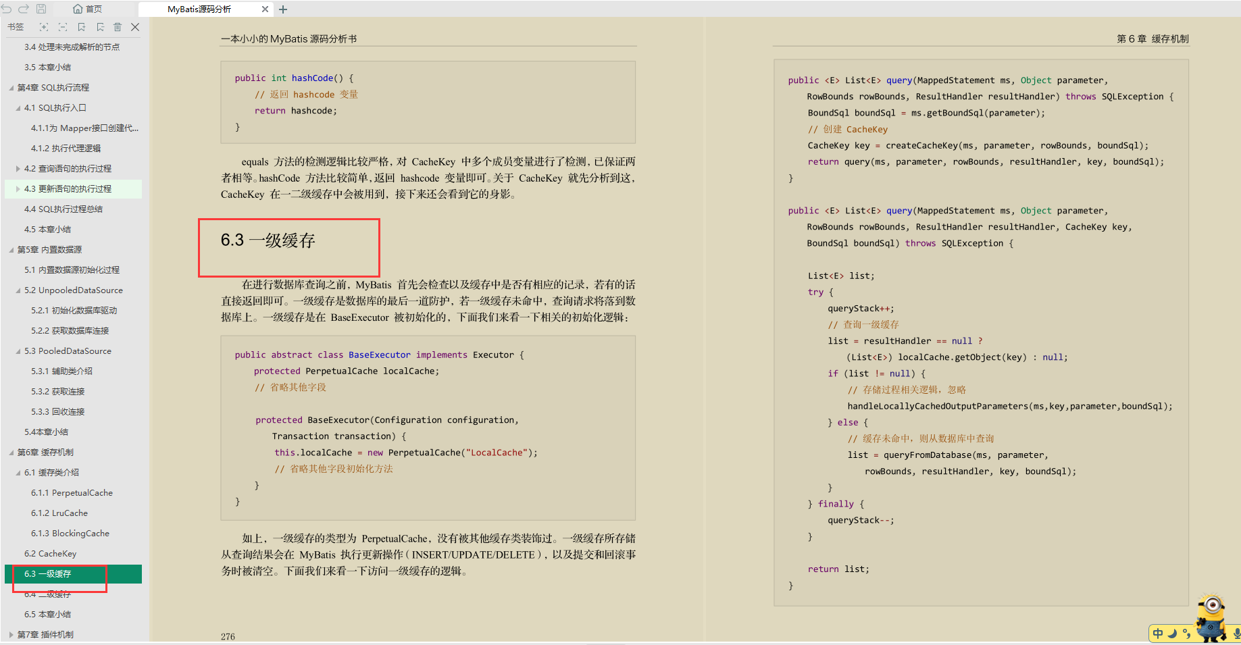
Task: Open bookmark 4.1.1为 Mapper接口创建代
Action: pos(84,128)
